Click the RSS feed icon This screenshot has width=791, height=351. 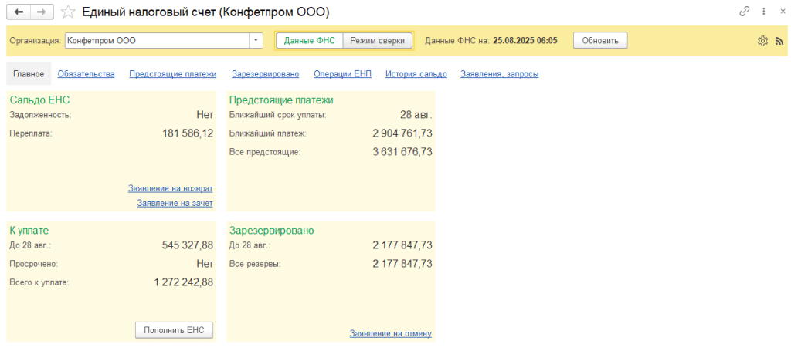tap(779, 41)
